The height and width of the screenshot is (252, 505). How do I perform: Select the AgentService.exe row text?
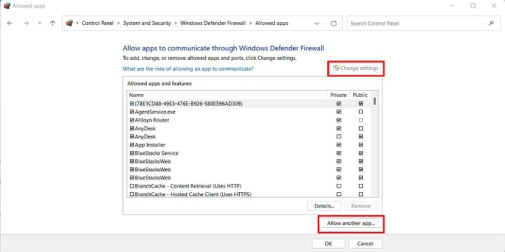(x=156, y=112)
